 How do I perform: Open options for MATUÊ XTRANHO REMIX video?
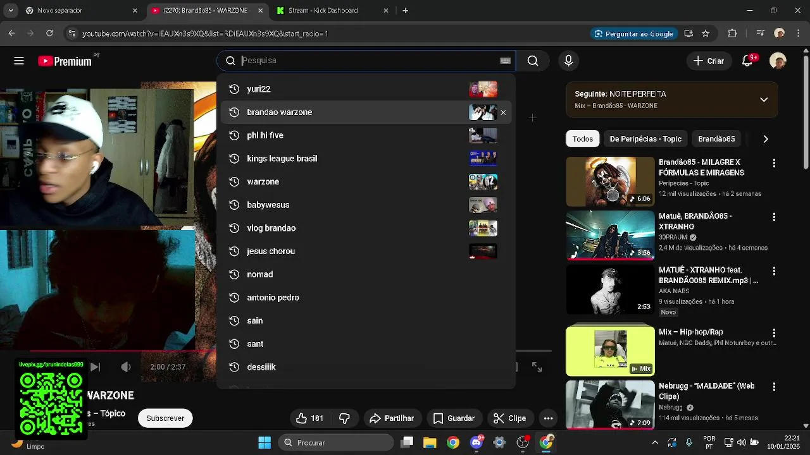click(774, 271)
